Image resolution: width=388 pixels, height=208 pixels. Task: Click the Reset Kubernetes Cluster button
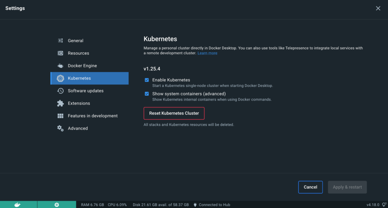pyautogui.click(x=174, y=113)
